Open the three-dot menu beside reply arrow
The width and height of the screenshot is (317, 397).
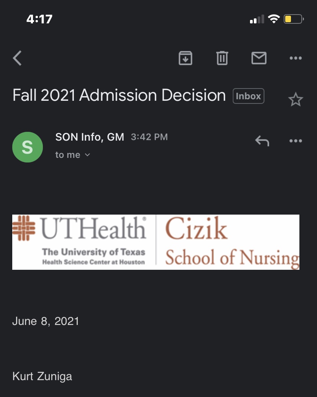click(296, 141)
